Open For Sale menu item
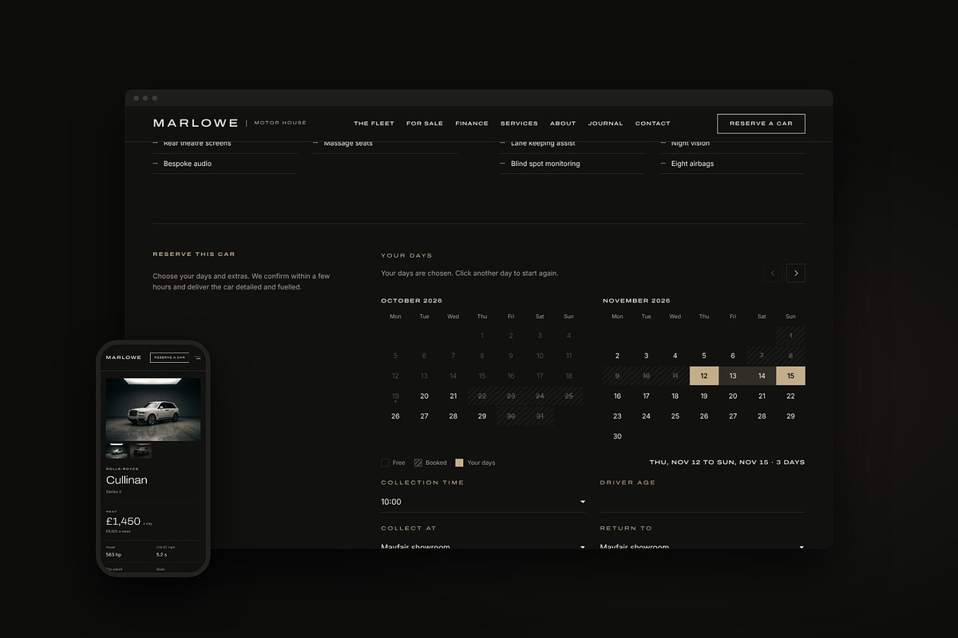This screenshot has width=958, height=638. pyautogui.click(x=425, y=124)
